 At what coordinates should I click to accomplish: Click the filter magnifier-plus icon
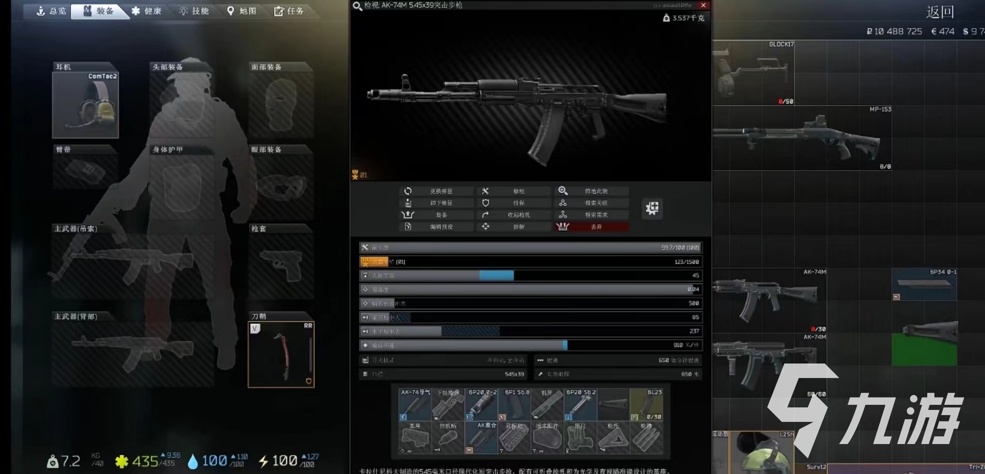[x=563, y=191]
